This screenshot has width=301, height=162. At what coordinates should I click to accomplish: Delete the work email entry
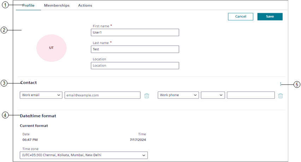tap(147, 95)
